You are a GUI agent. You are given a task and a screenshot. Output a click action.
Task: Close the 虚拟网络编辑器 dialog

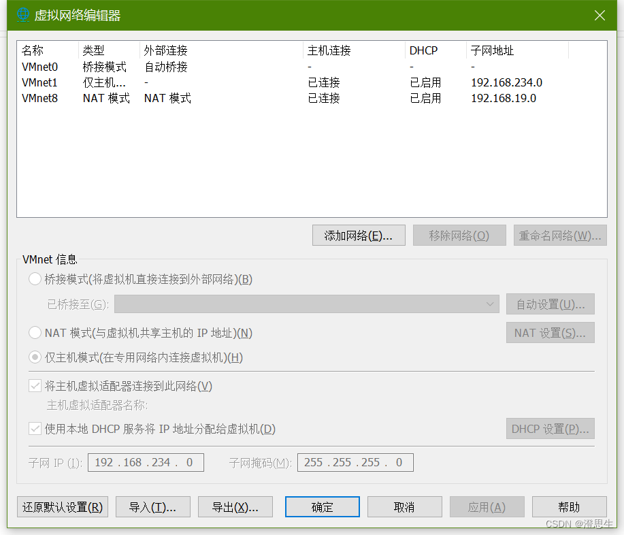[x=600, y=16]
